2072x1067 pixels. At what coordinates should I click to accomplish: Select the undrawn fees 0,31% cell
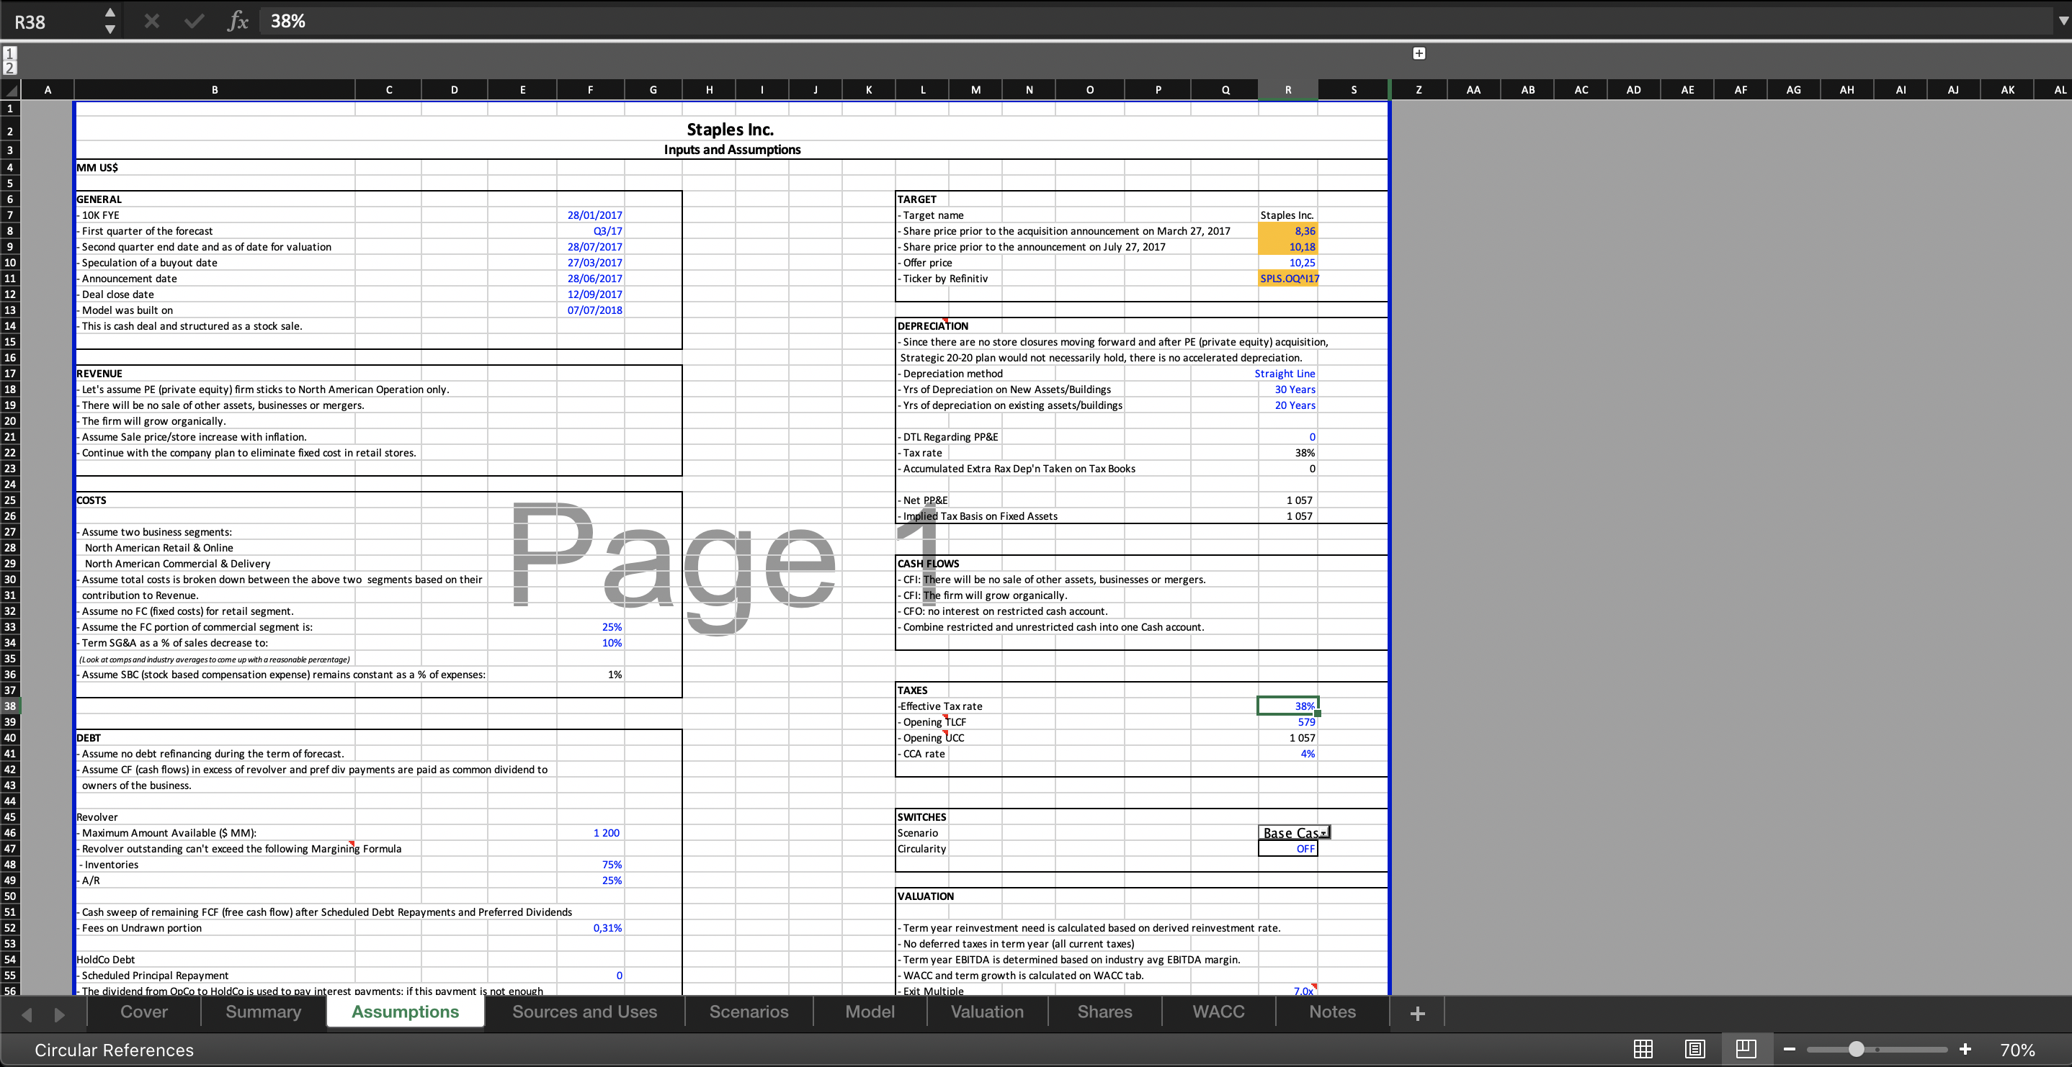point(590,927)
